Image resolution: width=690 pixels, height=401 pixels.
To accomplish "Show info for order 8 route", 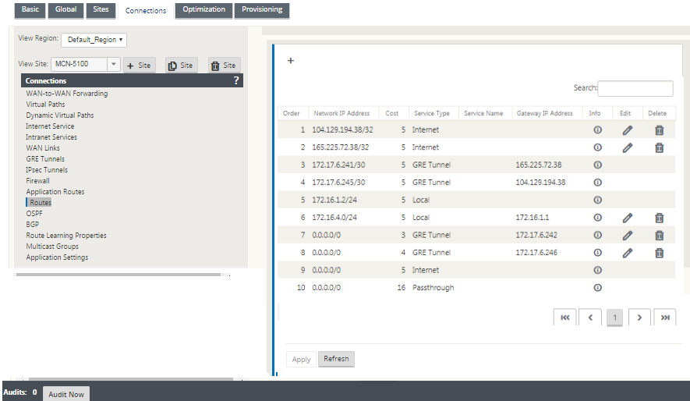I will (597, 253).
